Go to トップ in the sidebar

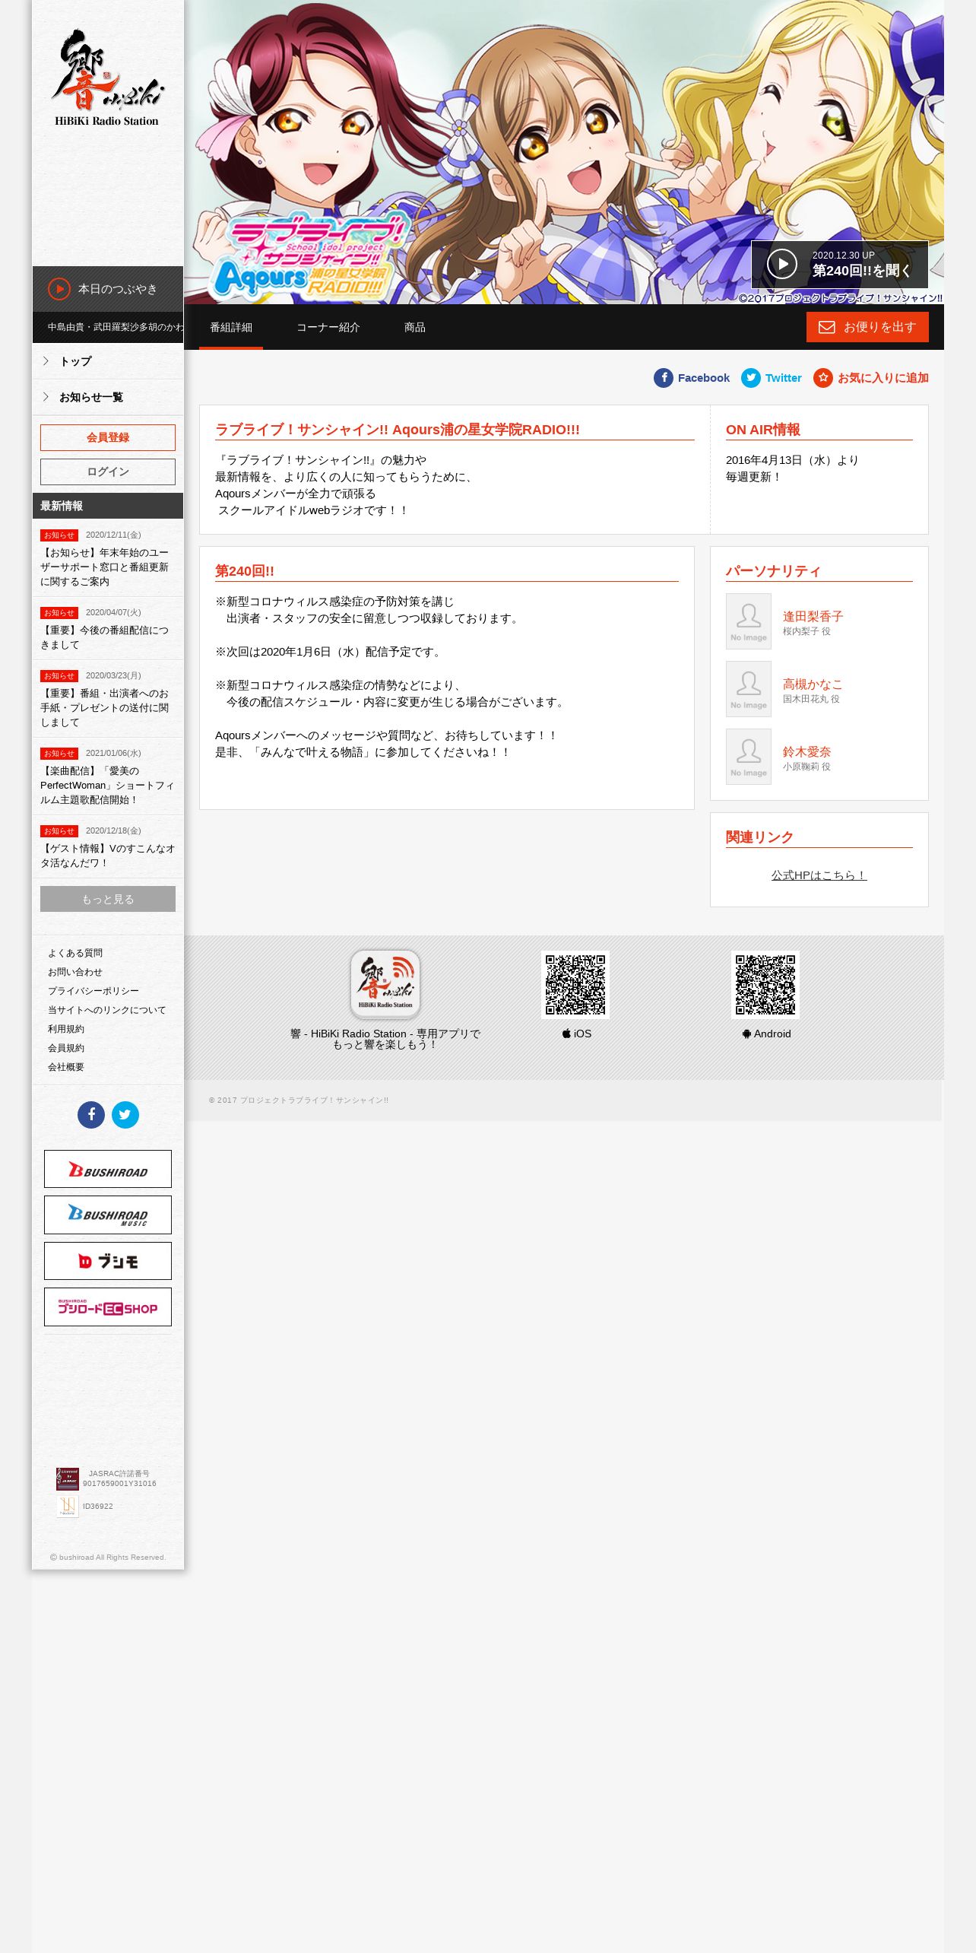pyautogui.click(x=108, y=361)
